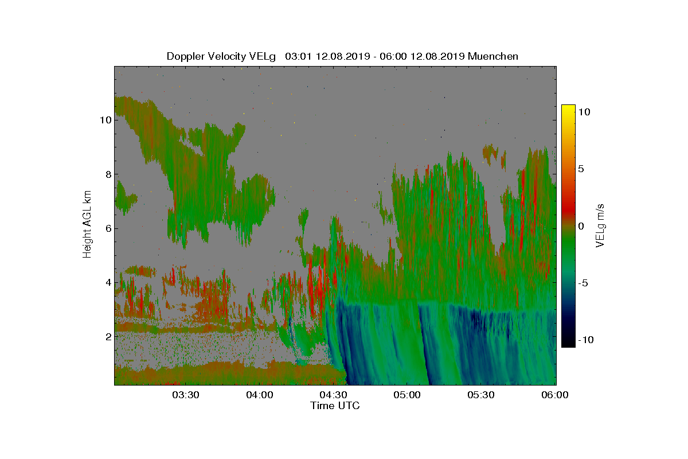Click the colorbar value '10' at top
The width and height of the screenshot is (688, 459).
584,112
